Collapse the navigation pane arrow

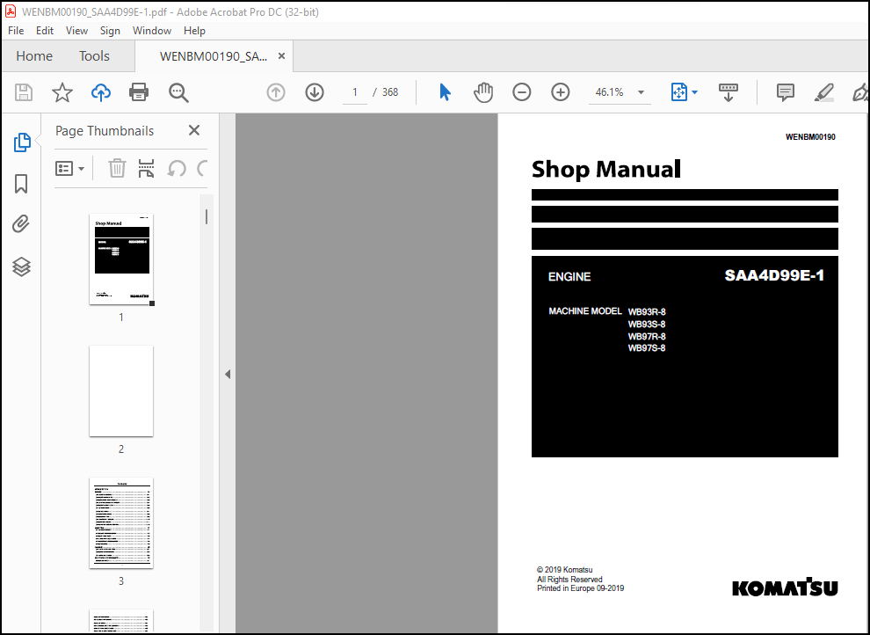(x=228, y=374)
